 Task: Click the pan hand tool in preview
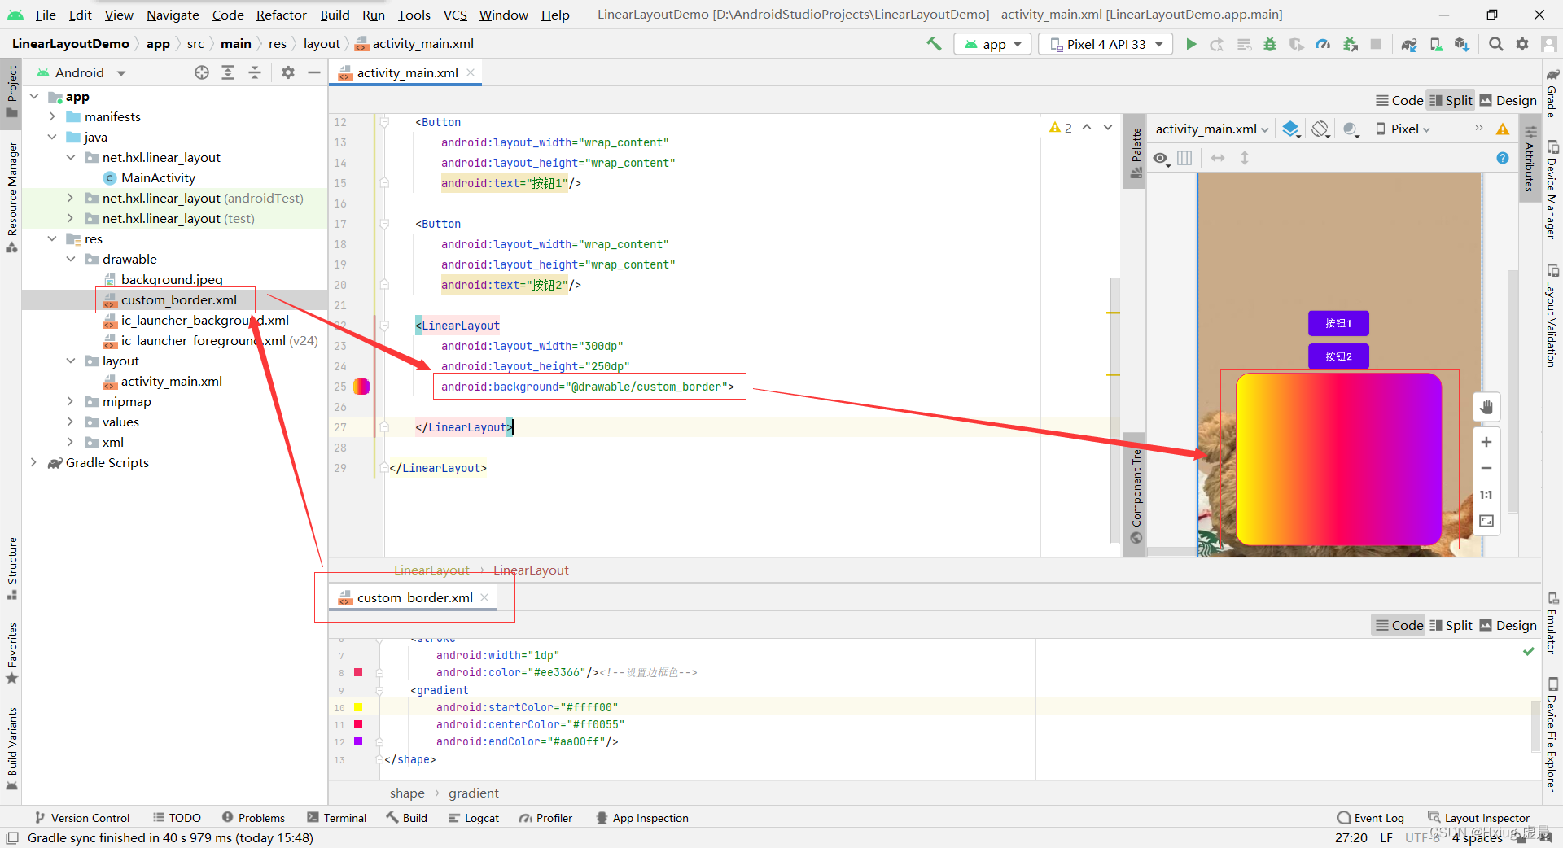1486,407
